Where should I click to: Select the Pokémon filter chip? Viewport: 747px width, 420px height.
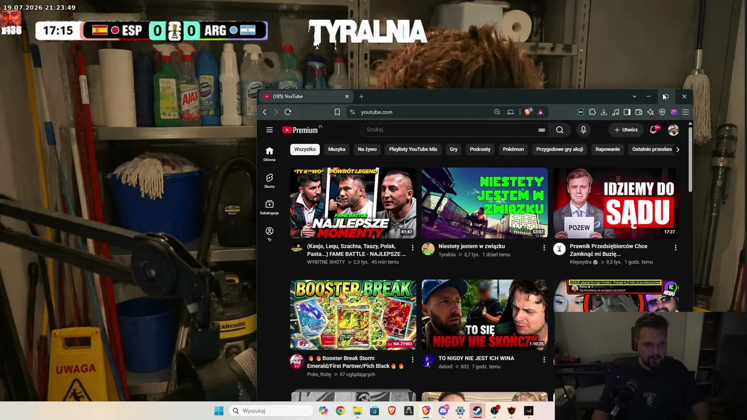click(x=514, y=149)
